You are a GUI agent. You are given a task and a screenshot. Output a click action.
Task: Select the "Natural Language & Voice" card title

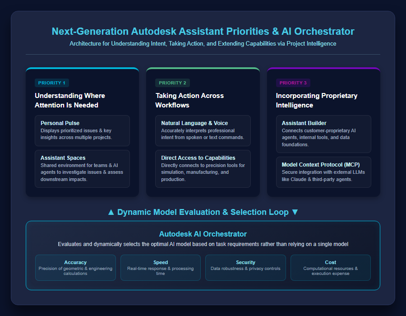tap(194, 123)
